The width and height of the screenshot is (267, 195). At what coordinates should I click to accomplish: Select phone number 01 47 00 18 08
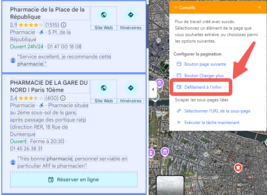[x=64, y=46]
